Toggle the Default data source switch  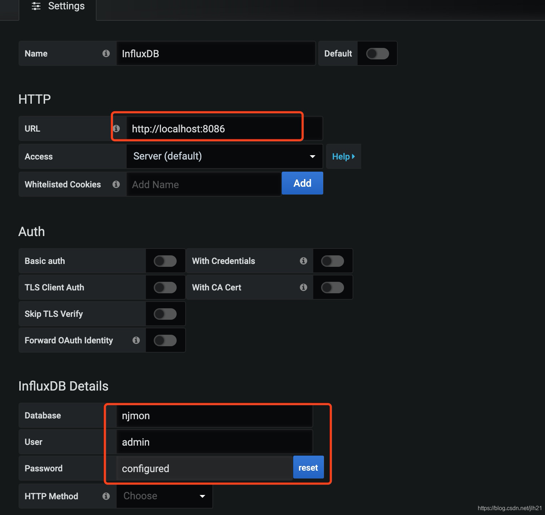[377, 54]
